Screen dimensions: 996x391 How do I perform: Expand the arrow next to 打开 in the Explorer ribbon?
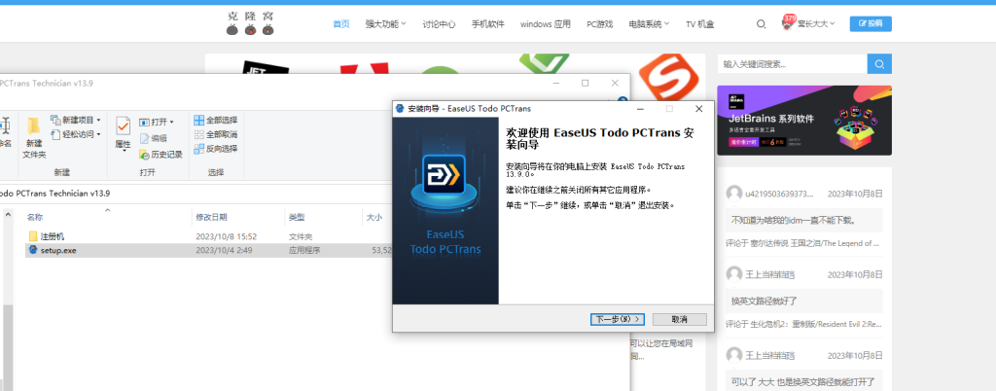(171, 122)
